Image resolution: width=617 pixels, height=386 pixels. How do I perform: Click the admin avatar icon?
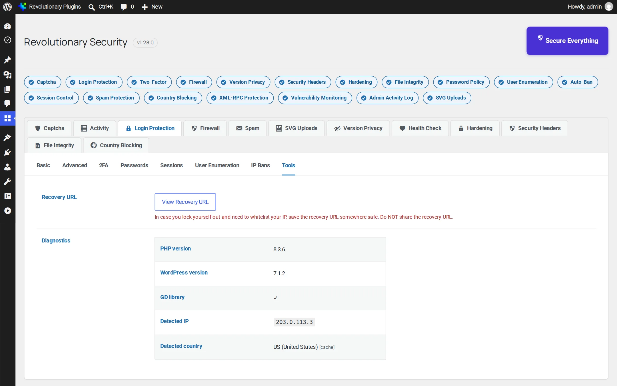click(x=609, y=7)
